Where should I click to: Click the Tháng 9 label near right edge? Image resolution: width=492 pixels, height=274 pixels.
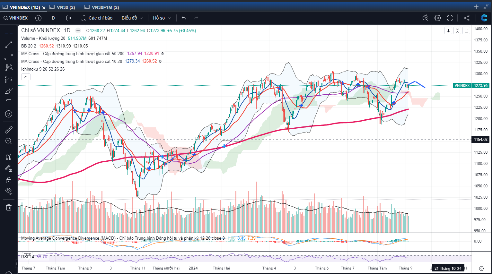point(406,268)
